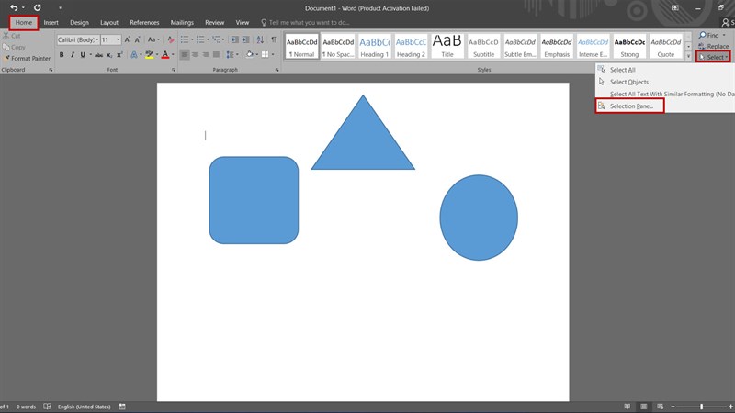
Task: Toggle bold formatting
Action: [x=62, y=55]
